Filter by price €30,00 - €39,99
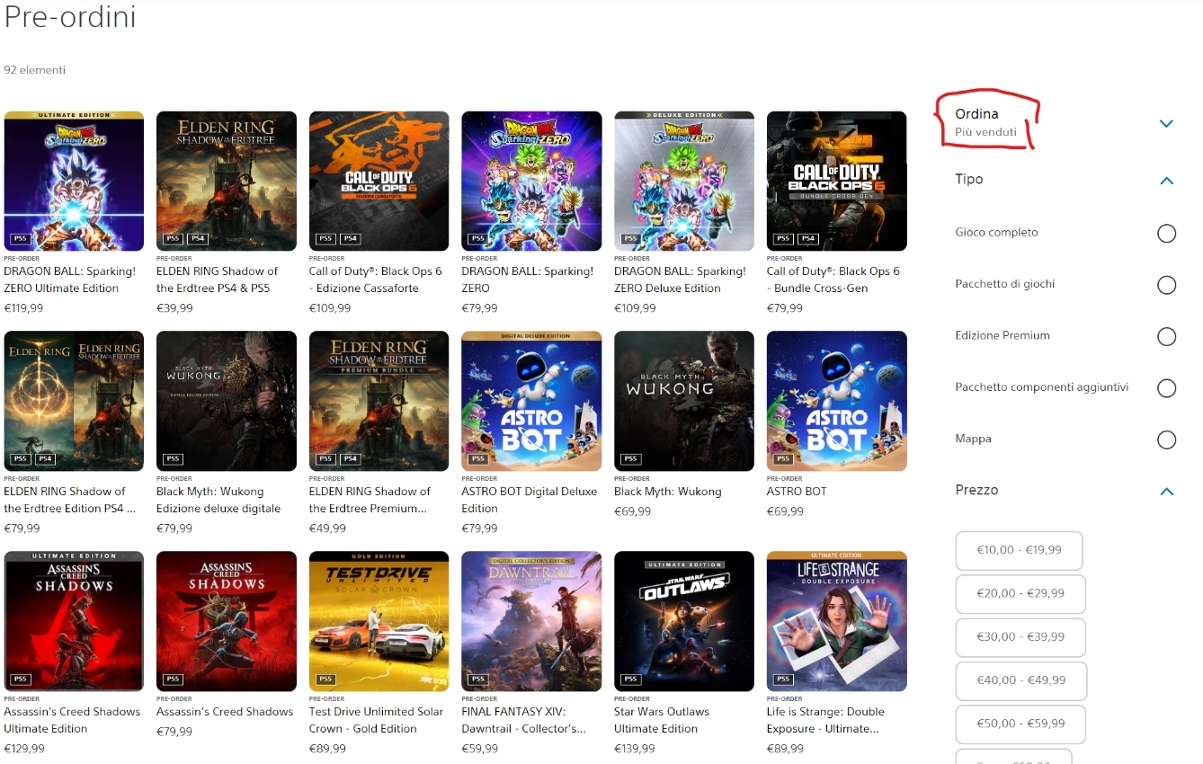Image resolution: width=1203 pixels, height=764 pixels. (1020, 636)
